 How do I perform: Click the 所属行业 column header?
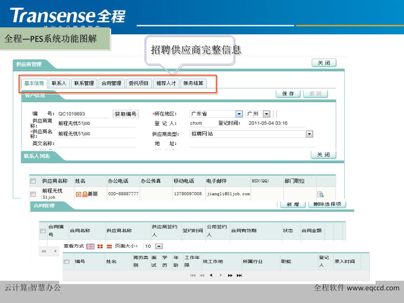point(253,262)
